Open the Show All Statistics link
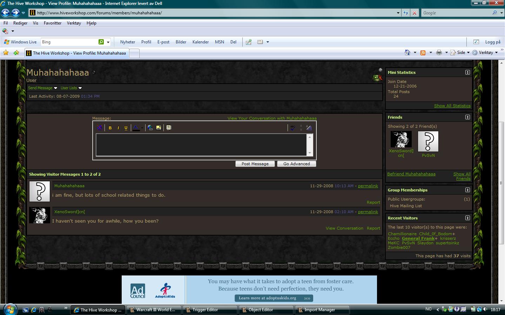 [452, 106]
